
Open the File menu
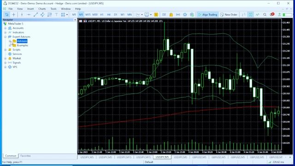coord(11,9)
